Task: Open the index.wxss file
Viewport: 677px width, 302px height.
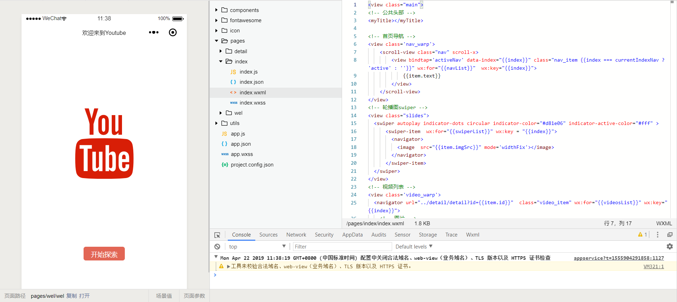Action: [x=252, y=103]
